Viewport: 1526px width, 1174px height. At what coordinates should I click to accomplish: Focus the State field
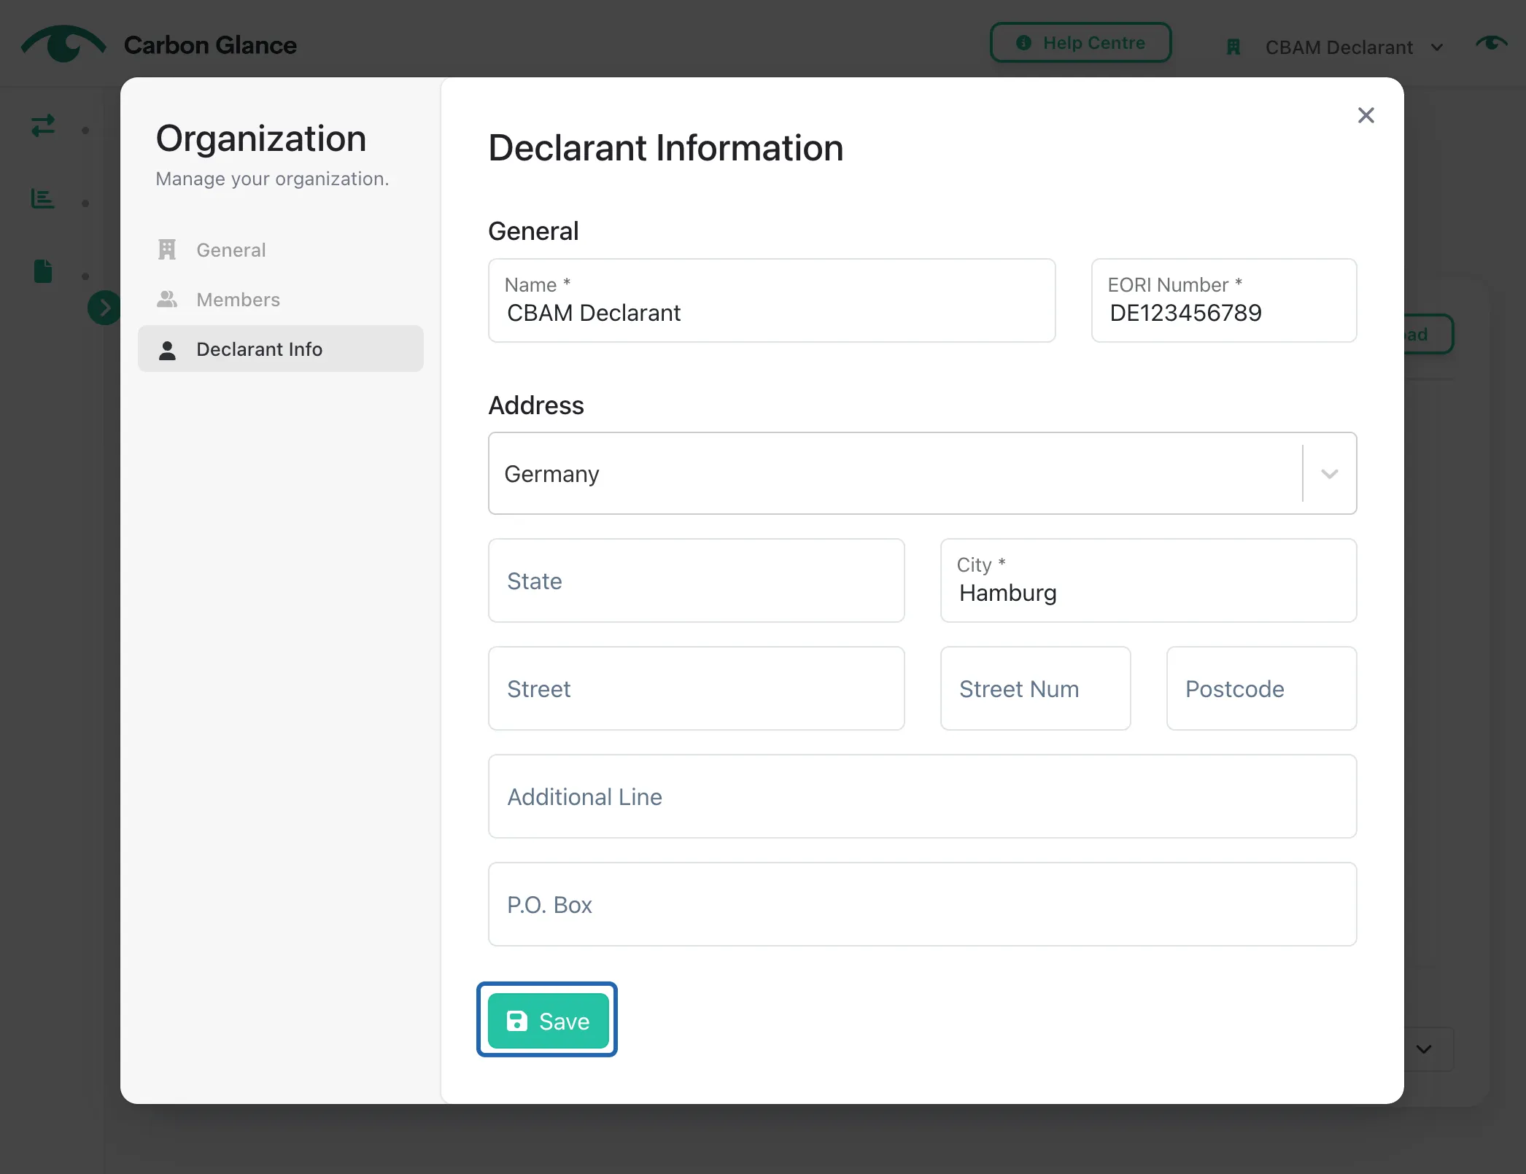point(697,580)
